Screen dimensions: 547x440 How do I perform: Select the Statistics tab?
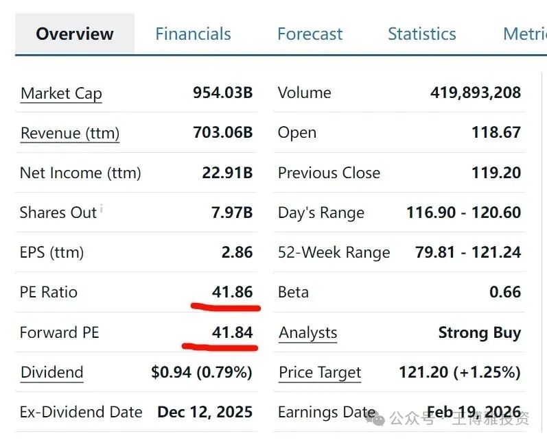[421, 34]
